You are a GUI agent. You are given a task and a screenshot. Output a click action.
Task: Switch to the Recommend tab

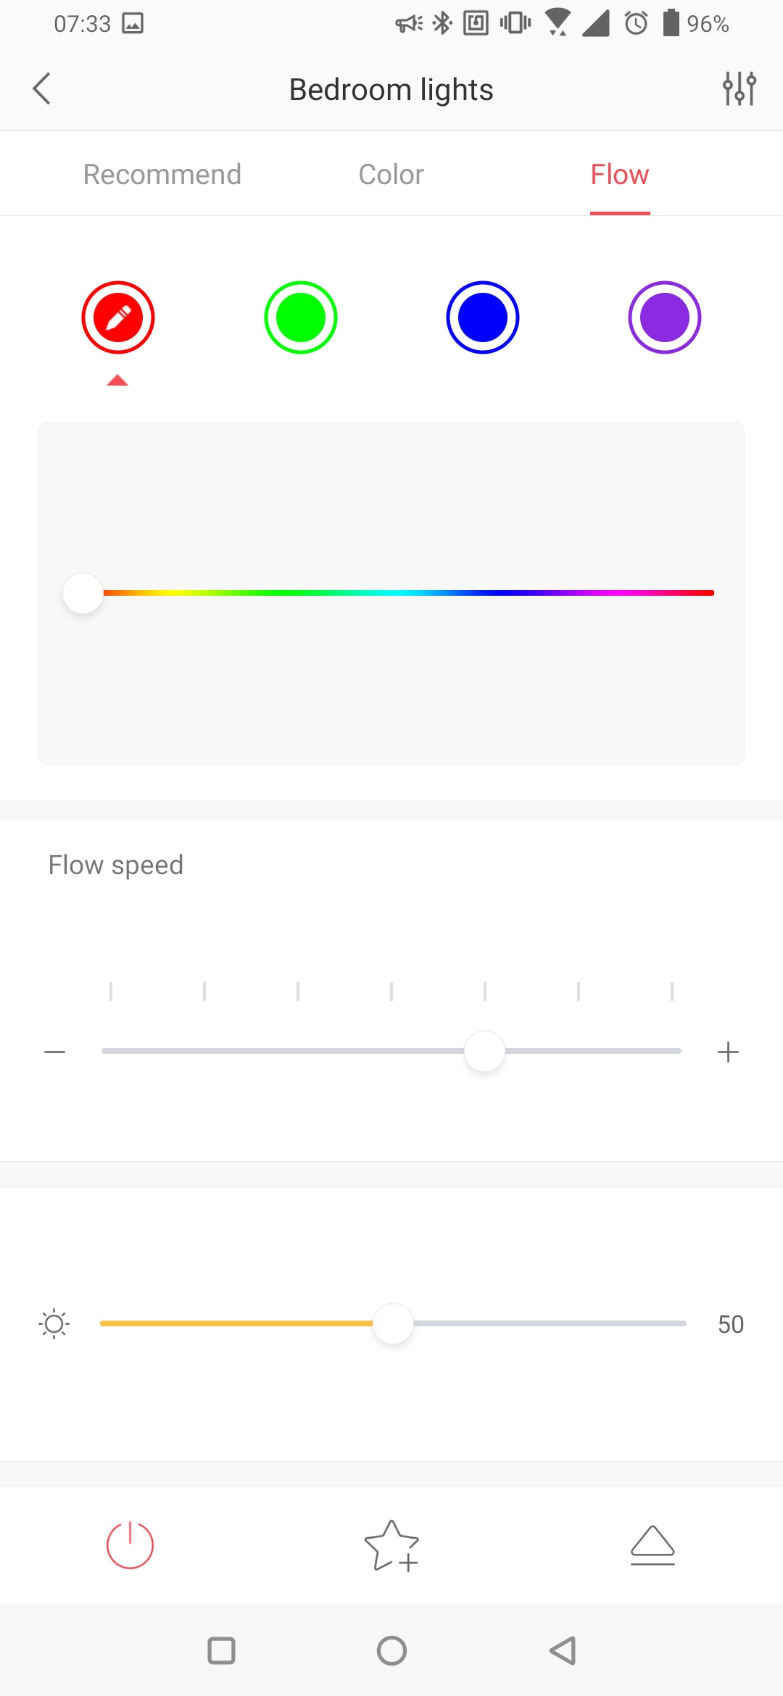162,175
